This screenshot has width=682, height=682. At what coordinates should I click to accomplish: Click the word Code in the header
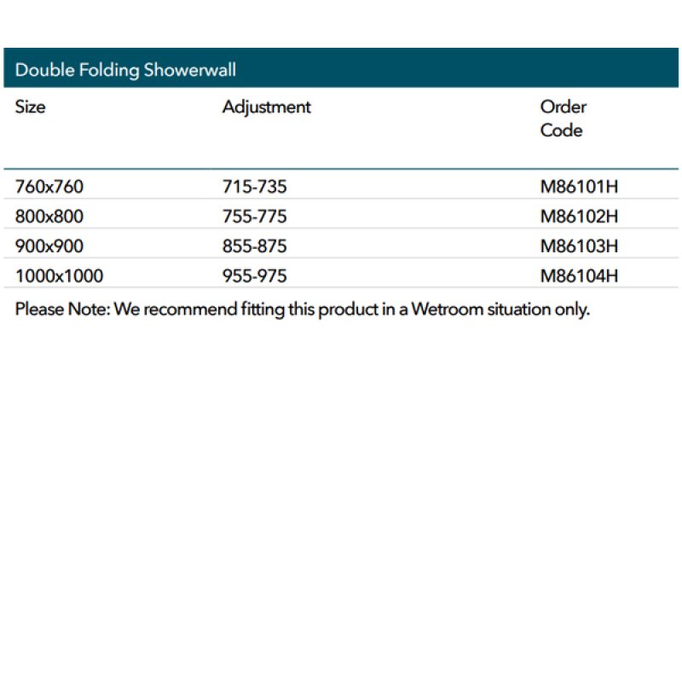click(561, 130)
